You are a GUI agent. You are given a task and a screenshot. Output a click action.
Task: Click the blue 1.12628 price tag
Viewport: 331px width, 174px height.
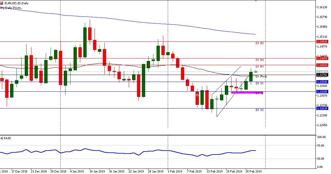[x=322, y=108]
